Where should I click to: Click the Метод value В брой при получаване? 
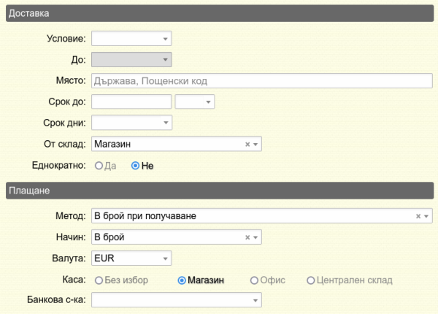click(145, 216)
